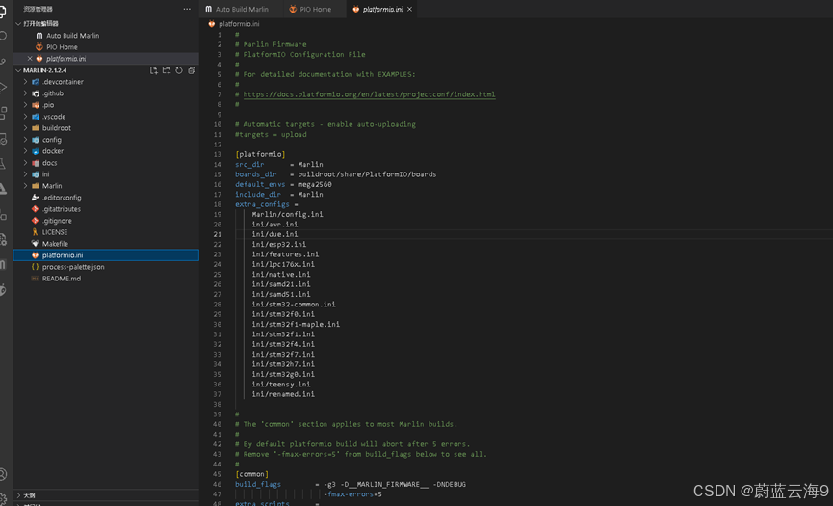Expand the .devcontainer folder chevron
833x506 pixels.
click(x=25, y=82)
